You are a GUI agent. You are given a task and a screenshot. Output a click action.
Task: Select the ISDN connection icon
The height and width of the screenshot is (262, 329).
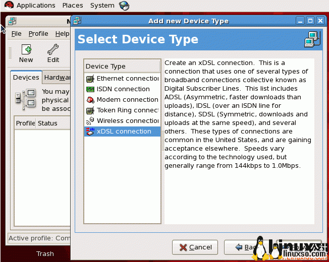pos(90,89)
